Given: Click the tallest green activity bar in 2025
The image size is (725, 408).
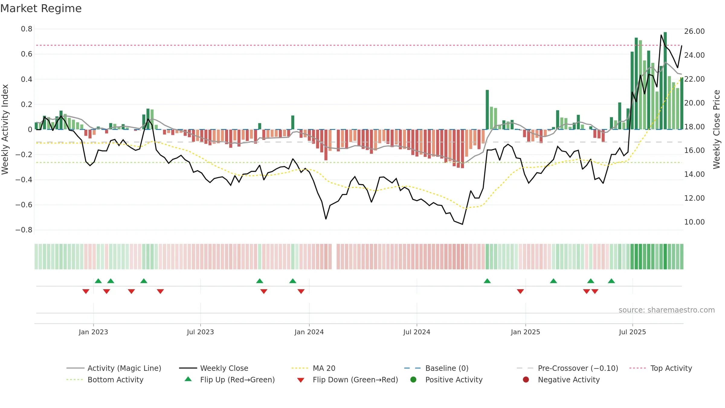Looking at the screenshot, I should (x=665, y=81).
